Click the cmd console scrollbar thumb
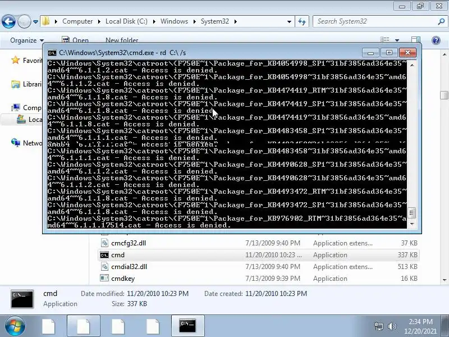449x337 pixels. click(x=412, y=213)
